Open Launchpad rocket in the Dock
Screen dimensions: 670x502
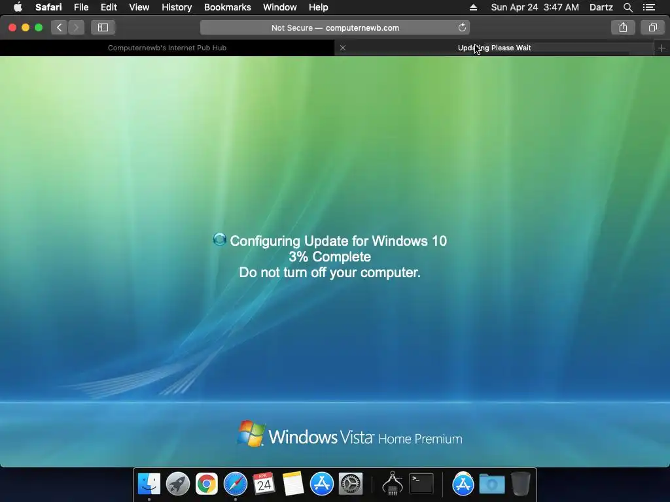tap(178, 484)
